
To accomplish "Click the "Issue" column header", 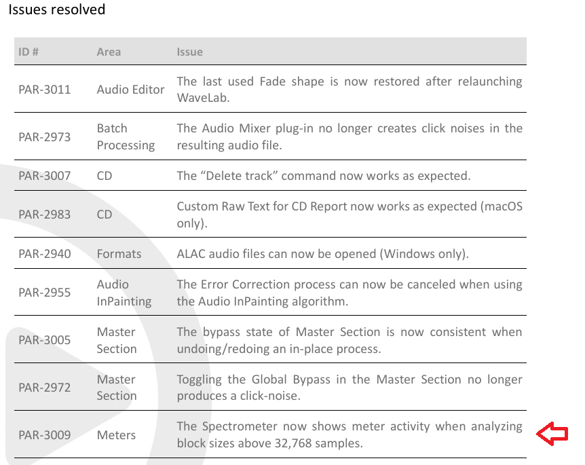I will 190,52.
